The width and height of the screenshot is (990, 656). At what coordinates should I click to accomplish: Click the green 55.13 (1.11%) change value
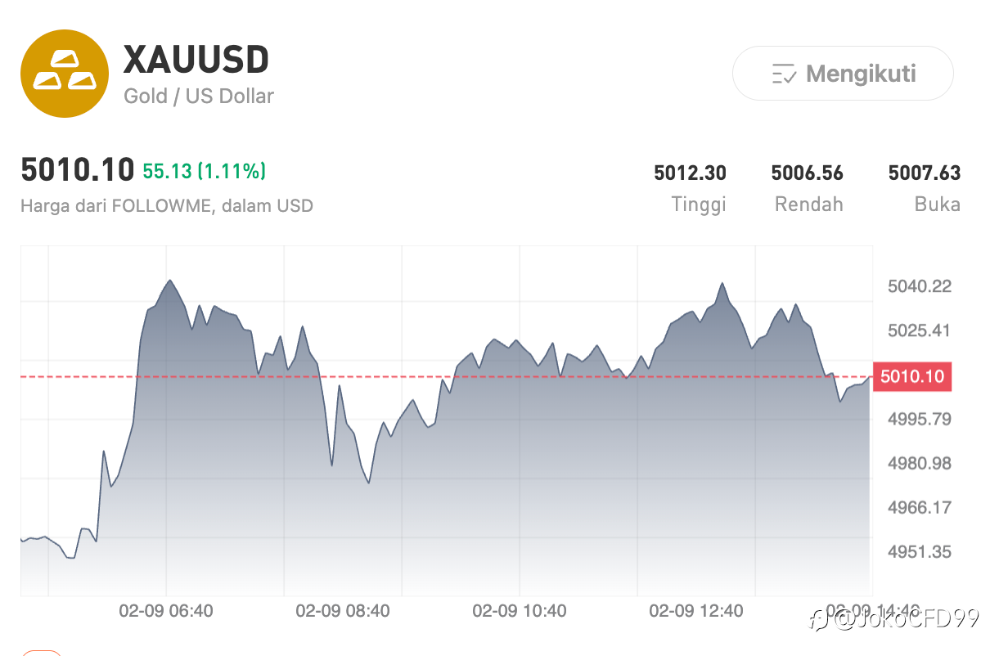click(204, 171)
